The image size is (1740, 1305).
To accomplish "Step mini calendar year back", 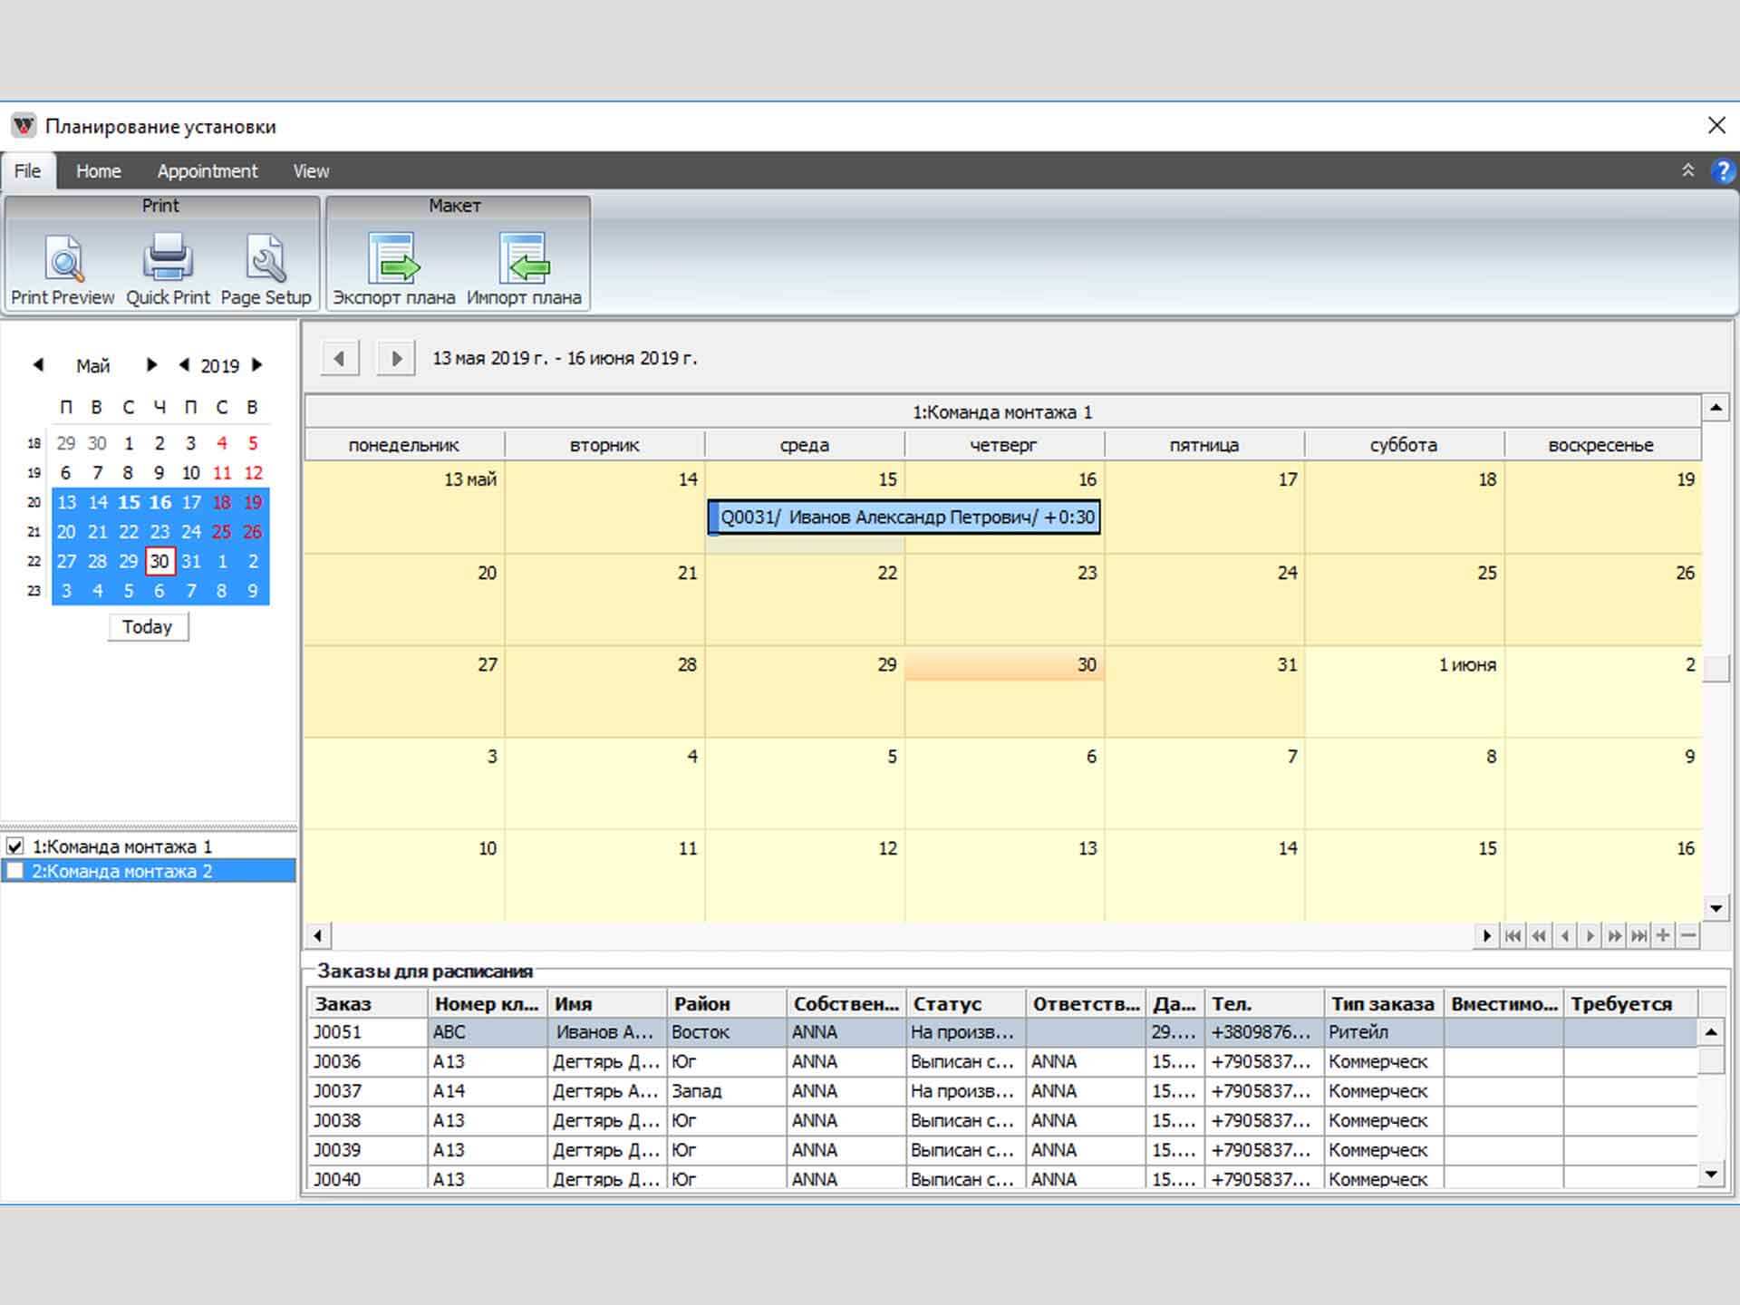I will click(x=184, y=365).
